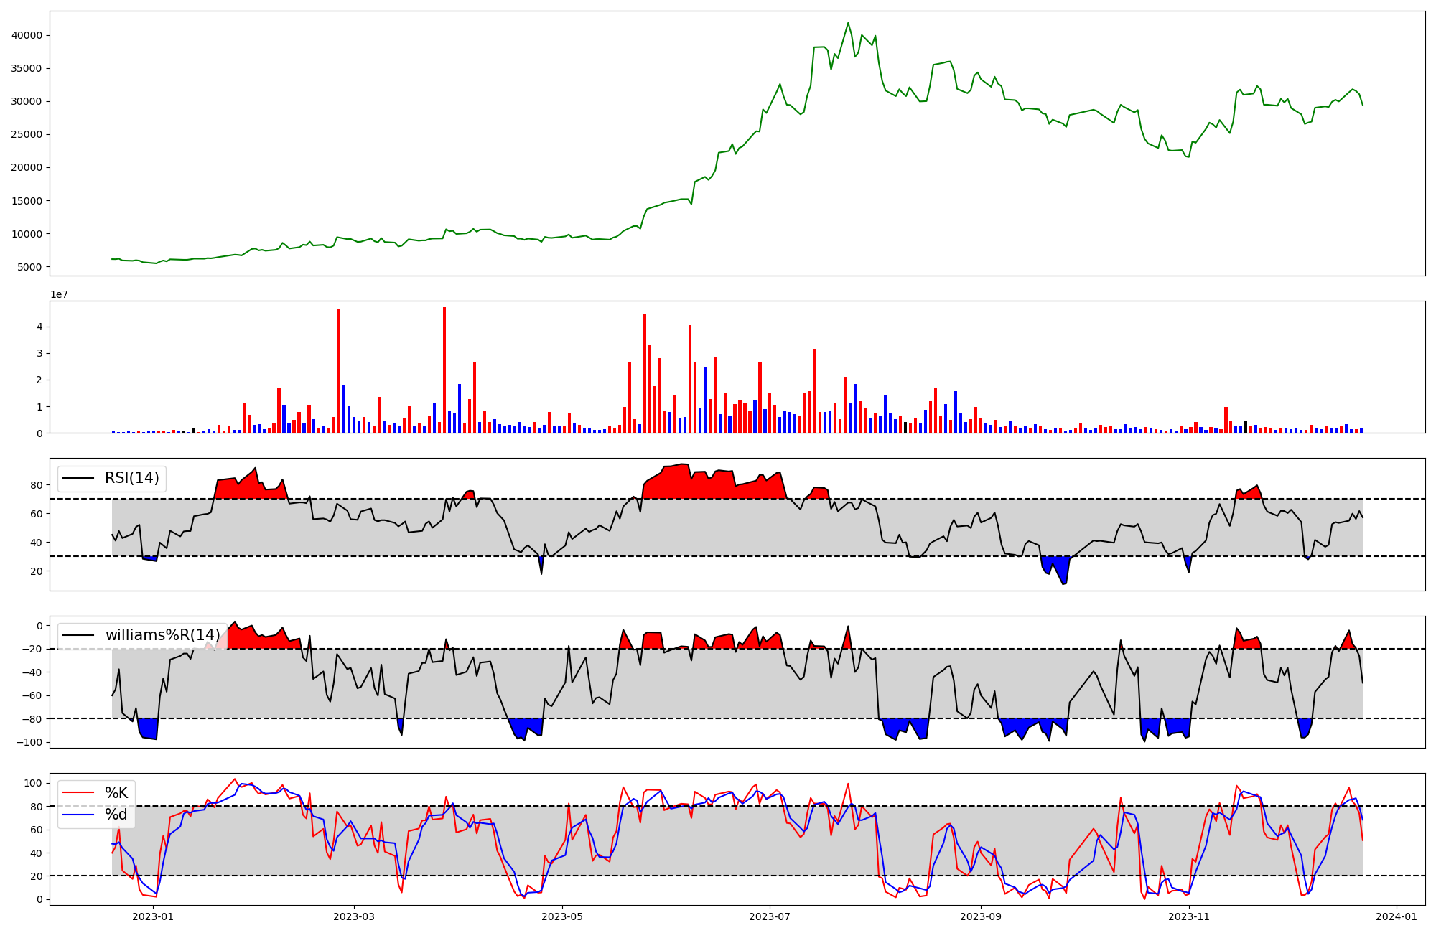Viewport: 1436px width, 933px height.
Task: Click the %K legend entry text
Action: [x=116, y=793]
